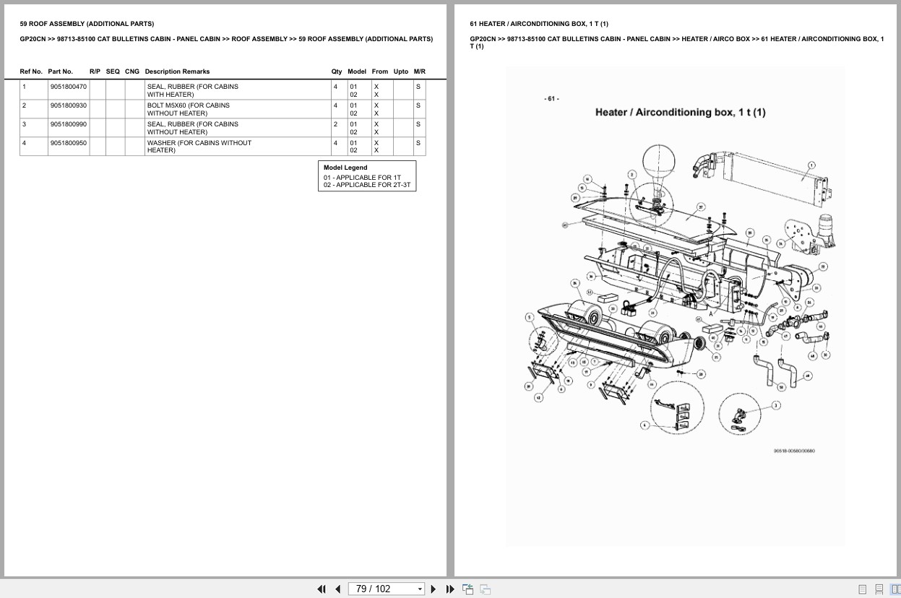Viewport: 901px width, 598px height.
Task: Click the go-forward-in-view-history icon
Action: point(485,589)
